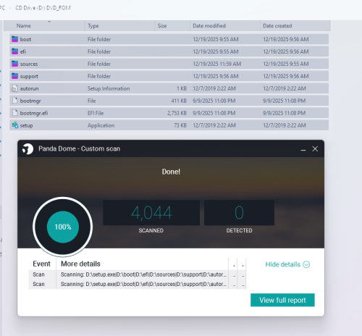Viewport: 362px width, 336px height.
Task: Click the EFI File type cell
Action: (96, 113)
